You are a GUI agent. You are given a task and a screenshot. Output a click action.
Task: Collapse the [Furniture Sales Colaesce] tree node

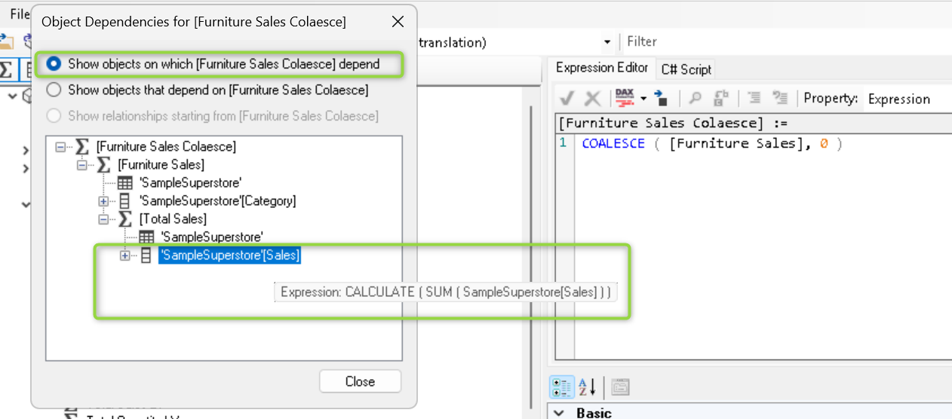[x=60, y=147]
